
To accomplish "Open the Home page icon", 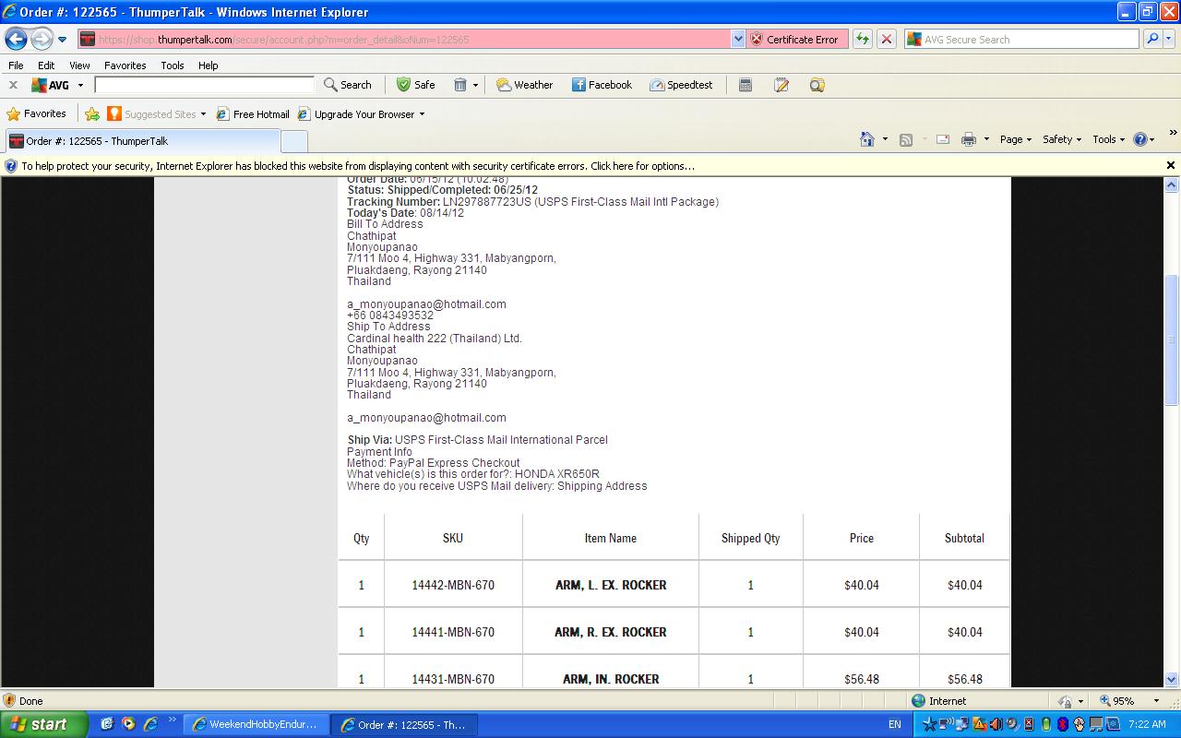I will pyautogui.click(x=866, y=139).
